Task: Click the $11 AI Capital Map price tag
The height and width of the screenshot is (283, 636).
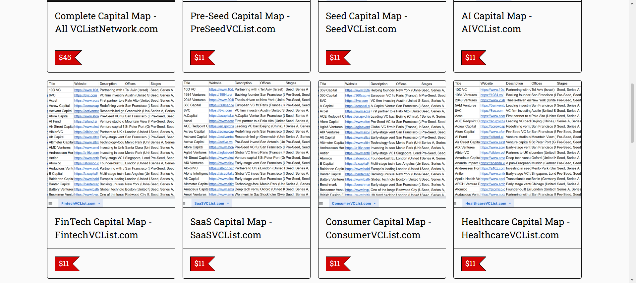Action: tap(474, 58)
